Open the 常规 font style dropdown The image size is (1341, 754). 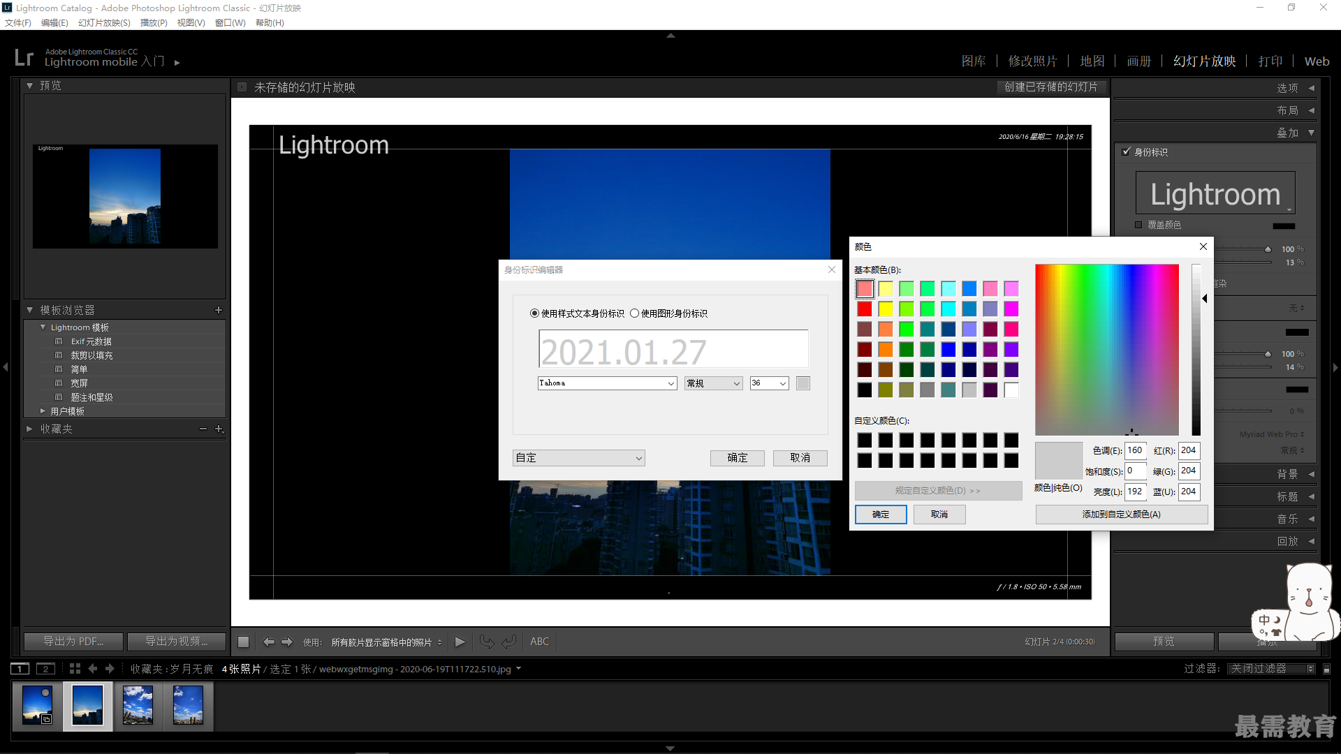point(713,383)
